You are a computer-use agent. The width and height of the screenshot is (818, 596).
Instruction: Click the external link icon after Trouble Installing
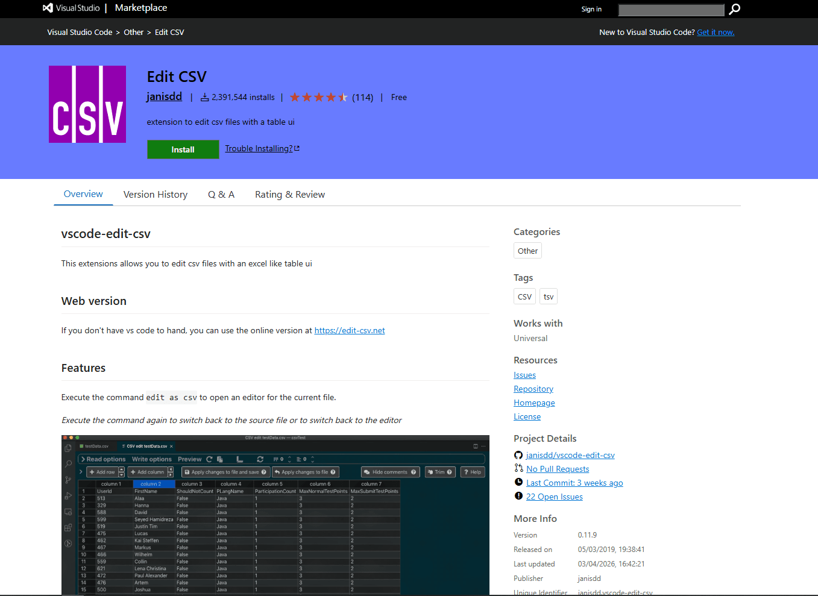297,148
